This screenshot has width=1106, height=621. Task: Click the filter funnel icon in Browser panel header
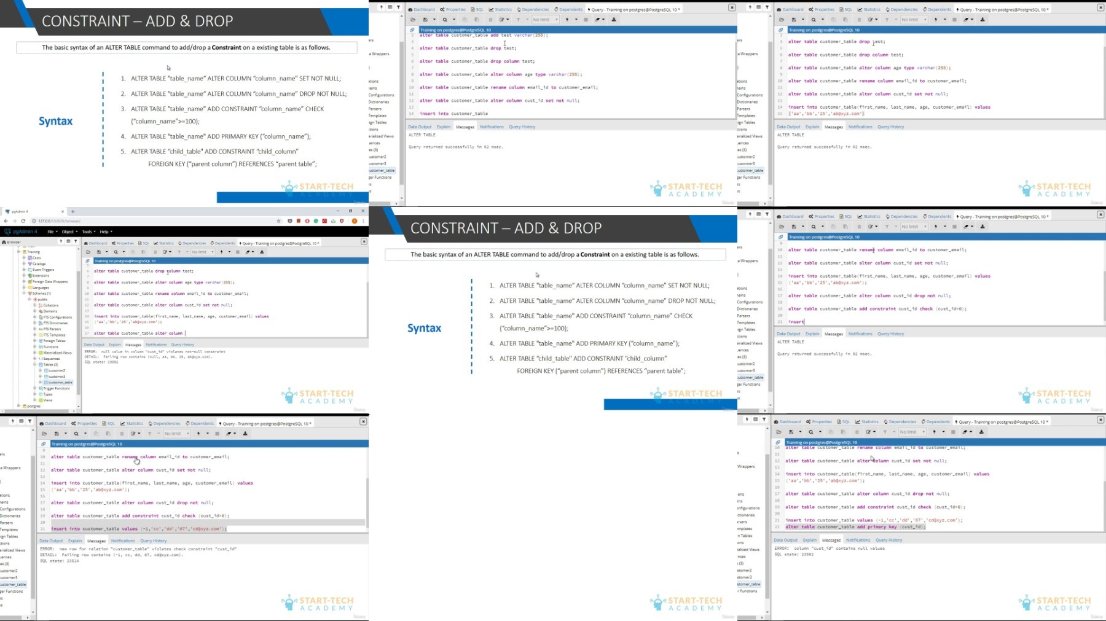pyautogui.click(x=76, y=241)
